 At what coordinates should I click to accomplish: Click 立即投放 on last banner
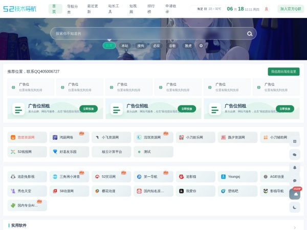(x=285, y=109)
